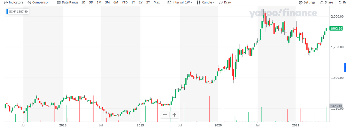Click the 1902.50 current price tag
This screenshot has height=130, width=346.
click(x=336, y=28)
